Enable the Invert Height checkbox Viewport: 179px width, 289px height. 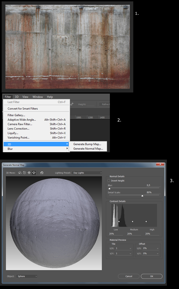(x=109, y=181)
